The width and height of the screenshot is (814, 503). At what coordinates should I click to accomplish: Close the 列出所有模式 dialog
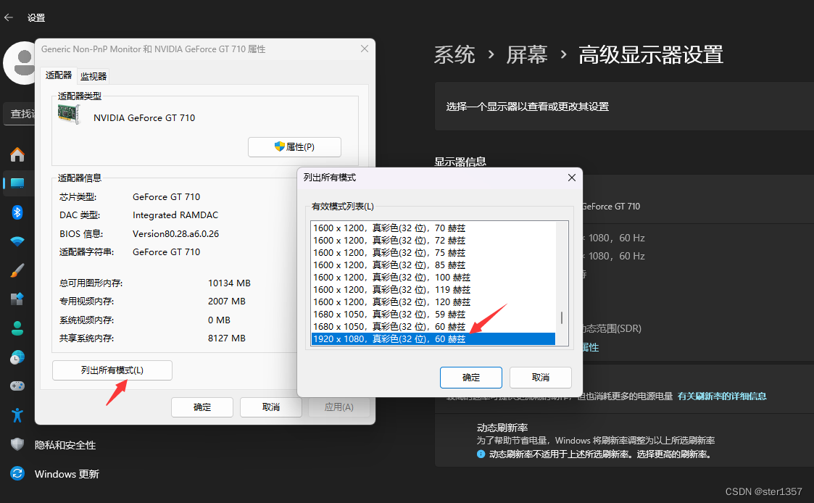tap(572, 178)
